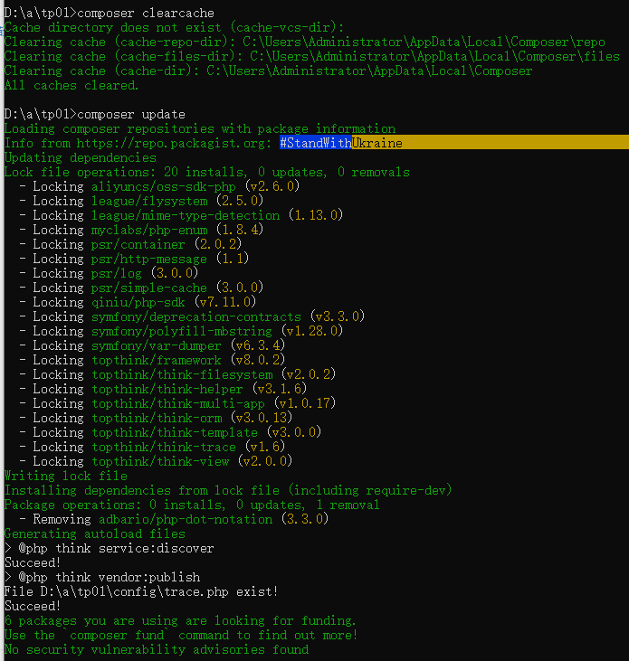629x661 pixels.
Task: Click the adbario/php-dot-notation removal entry
Action: pos(182,519)
